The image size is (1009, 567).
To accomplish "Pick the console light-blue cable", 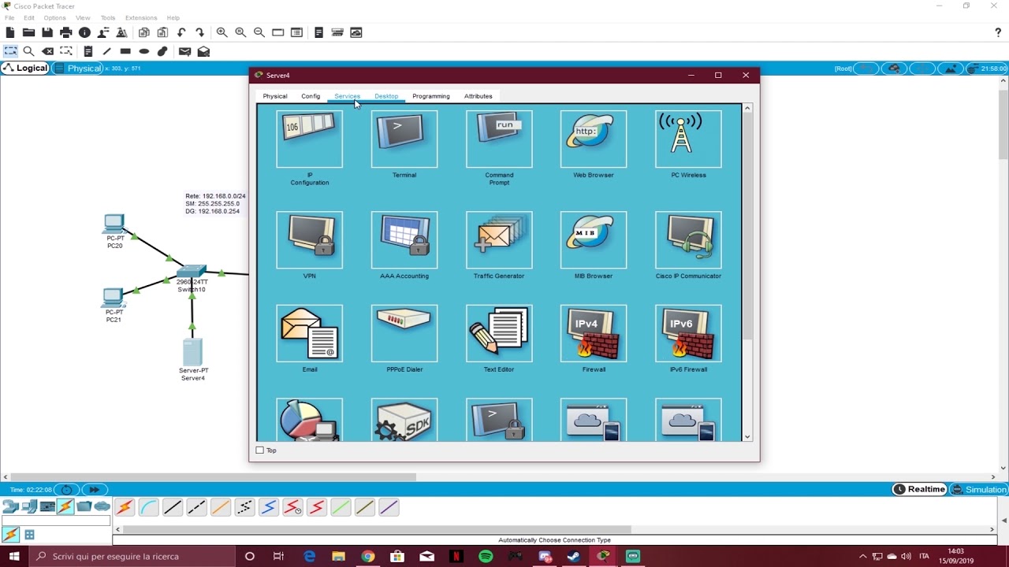I will click(148, 508).
